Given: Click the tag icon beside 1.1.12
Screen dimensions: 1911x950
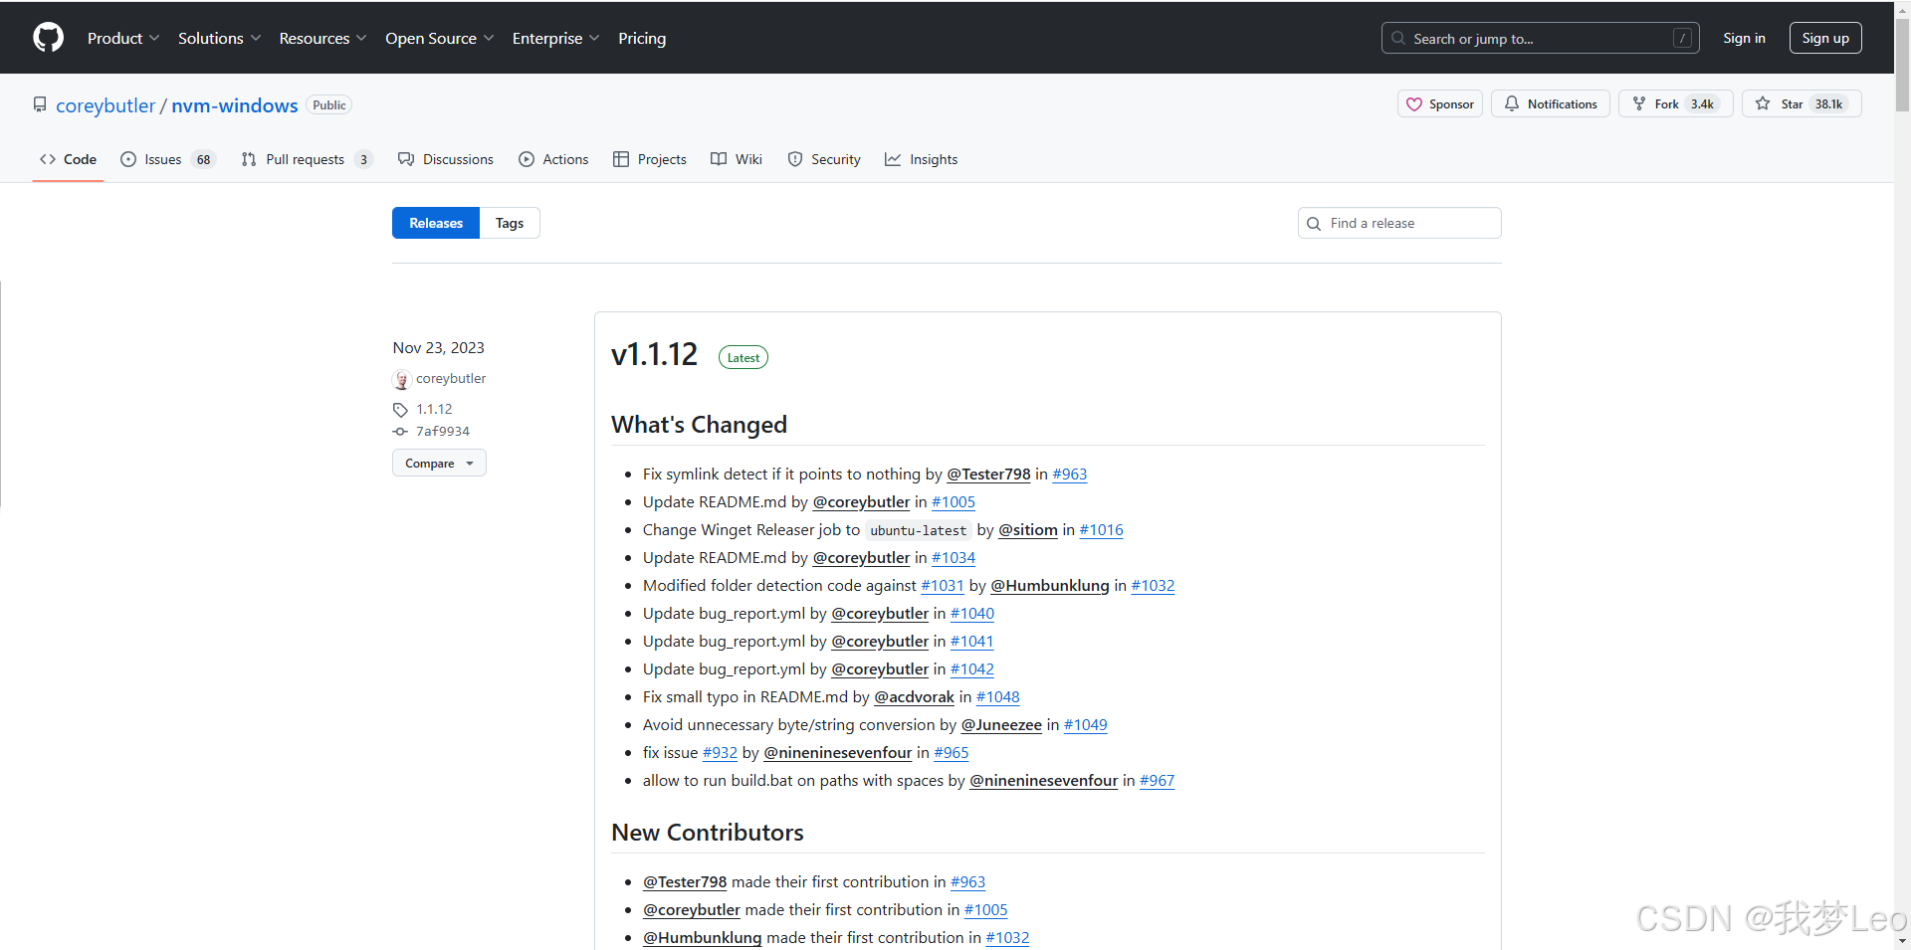Looking at the screenshot, I should [400, 410].
